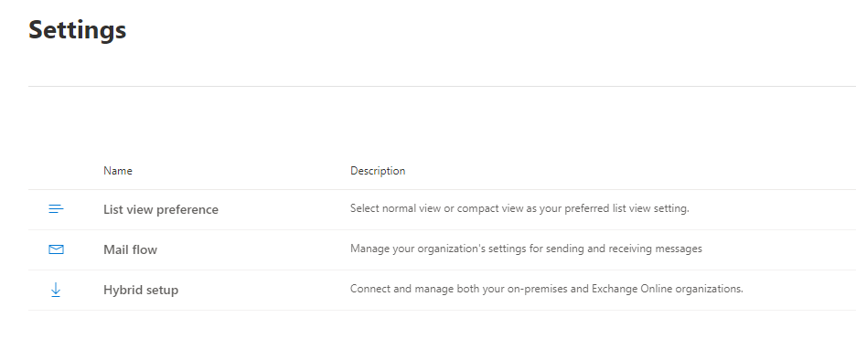
Task: Open Hybrid setup
Action: pos(141,291)
